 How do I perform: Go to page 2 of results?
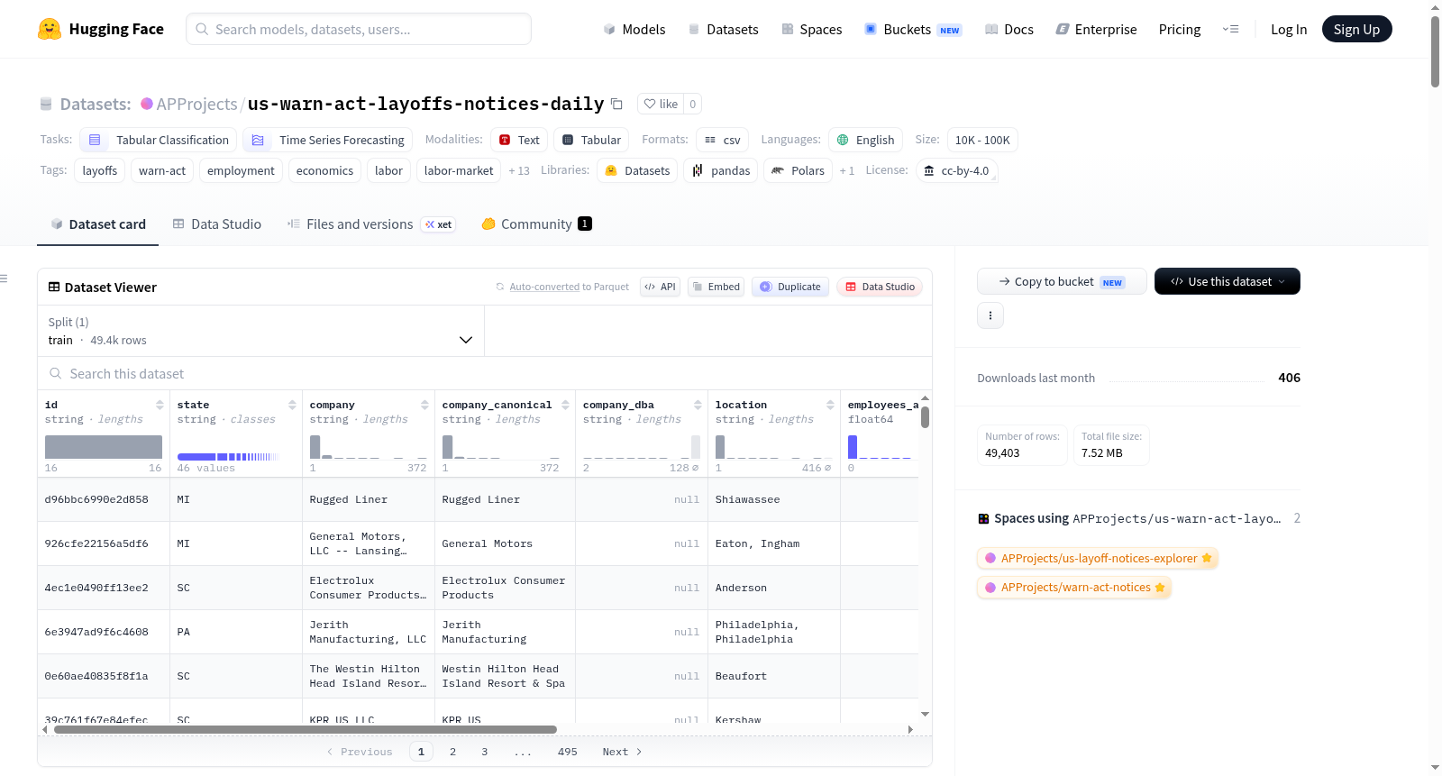click(452, 752)
